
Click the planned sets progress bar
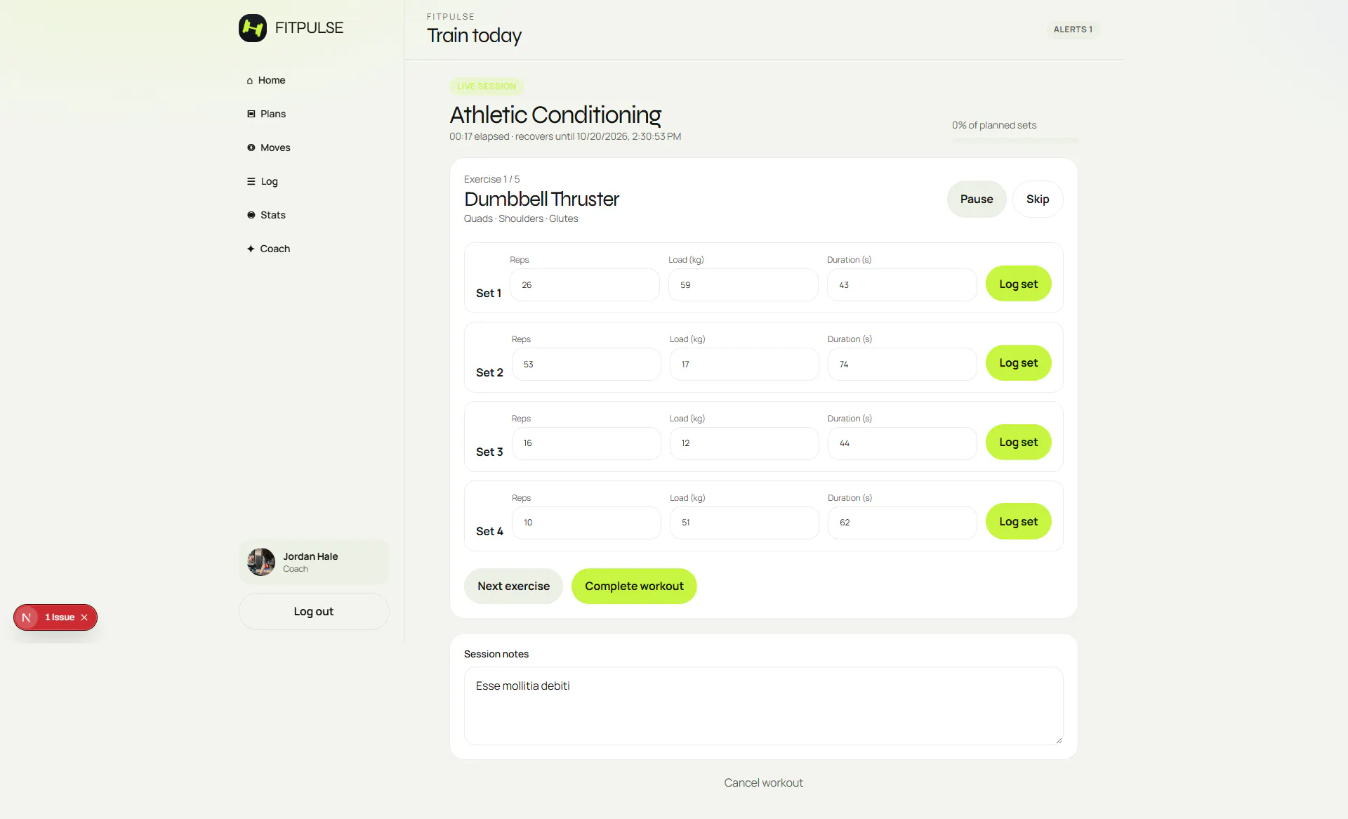(x=1015, y=140)
